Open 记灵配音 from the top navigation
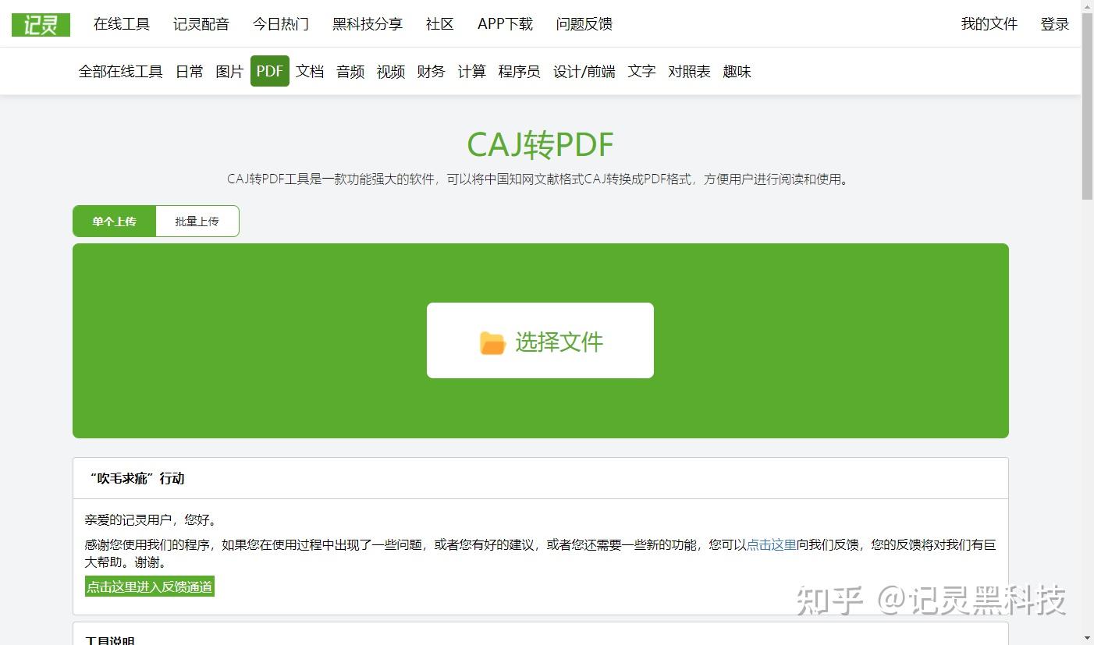The width and height of the screenshot is (1094, 645). pos(201,23)
